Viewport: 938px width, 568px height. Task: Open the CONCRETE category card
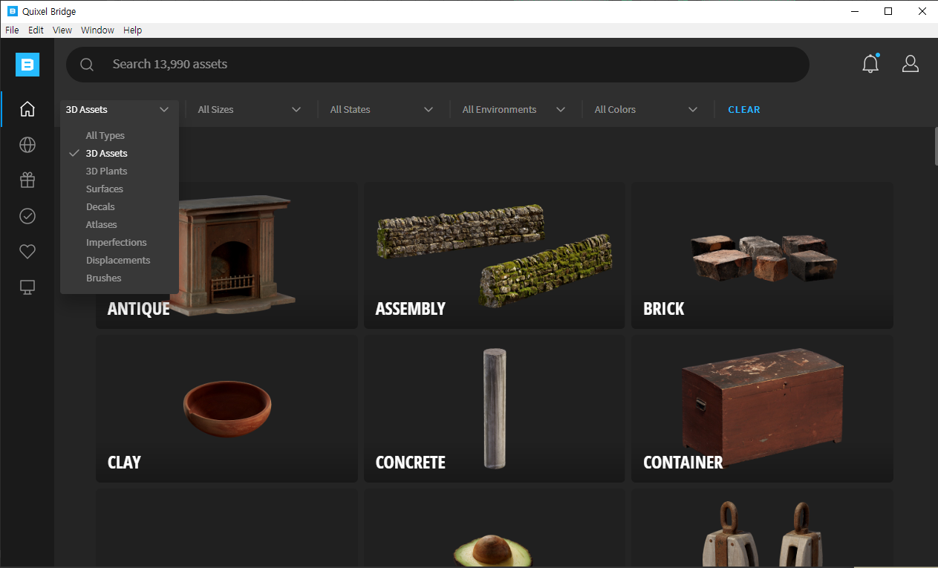[x=494, y=409]
